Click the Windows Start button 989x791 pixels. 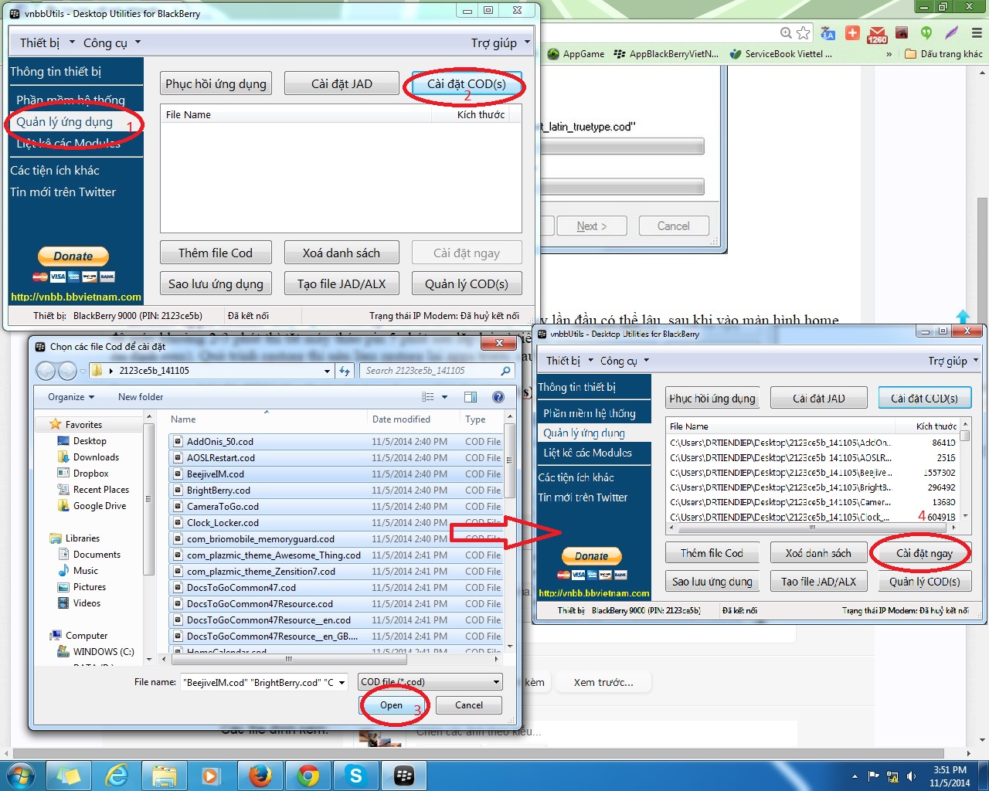pos(21,775)
